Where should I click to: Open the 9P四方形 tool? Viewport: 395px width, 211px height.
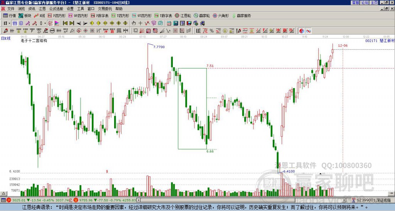78,16
